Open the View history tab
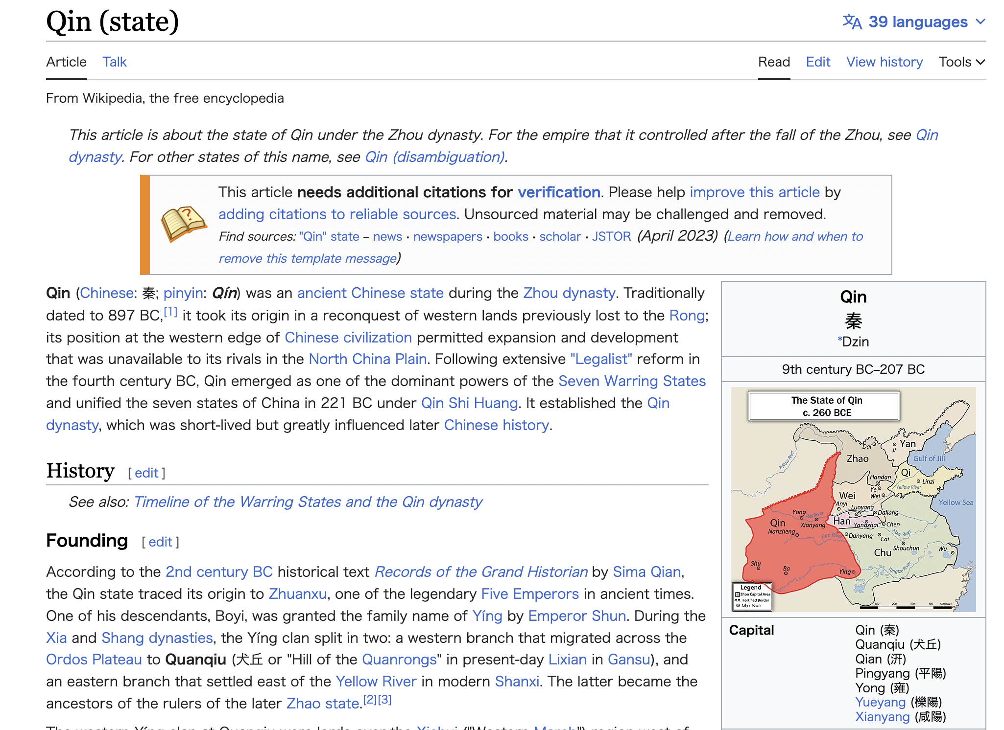Viewport: 1004px width, 730px height. pyautogui.click(x=884, y=62)
